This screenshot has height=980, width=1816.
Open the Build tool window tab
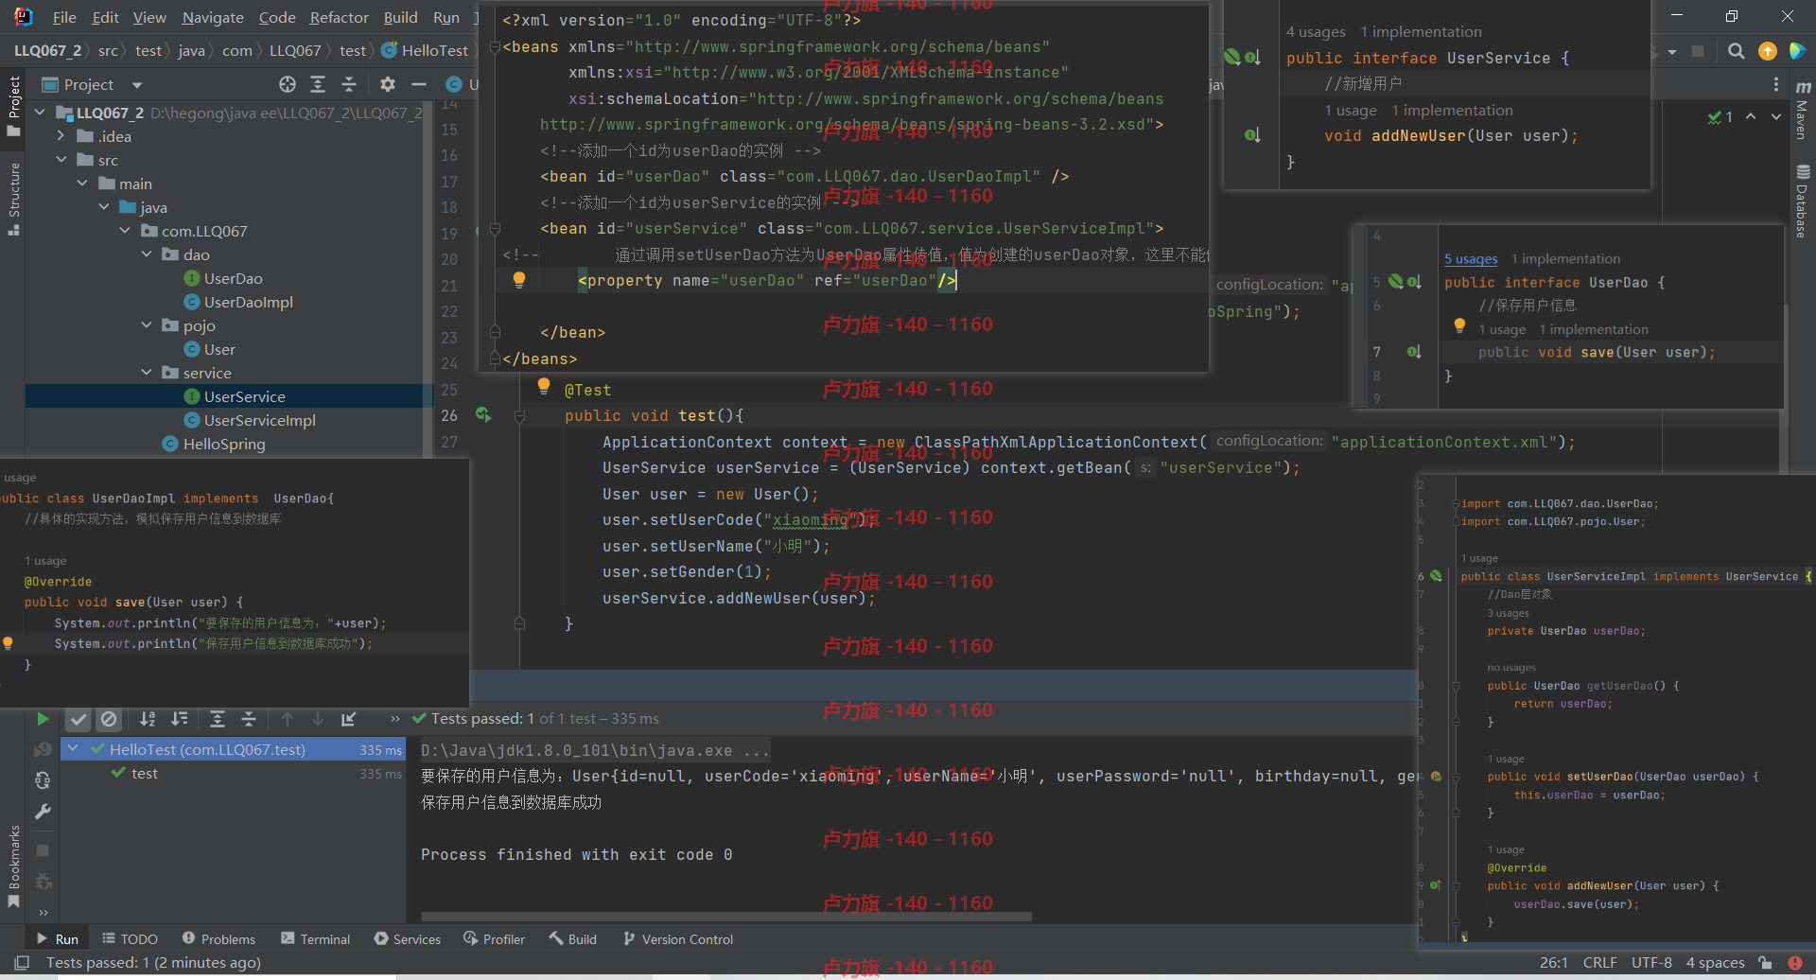click(x=572, y=939)
